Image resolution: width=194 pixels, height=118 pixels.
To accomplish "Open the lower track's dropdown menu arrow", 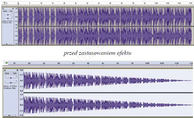I will [x=17, y=70].
